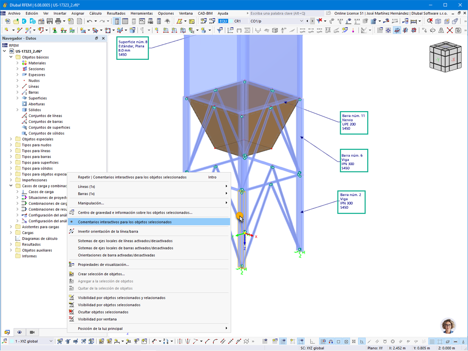
Task: Click the view cube navigator
Action: point(445,56)
